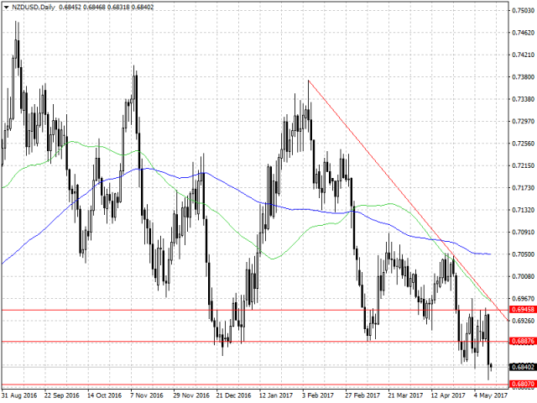Select the 0.75030 price axis value
Image resolution: width=537 pixels, height=403 pixels.
[524, 10]
